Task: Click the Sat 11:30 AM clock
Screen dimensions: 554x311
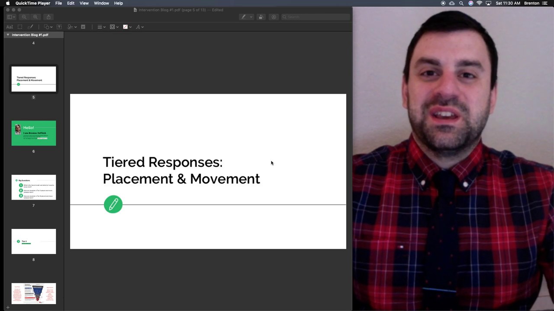Action: [x=508, y=3]
